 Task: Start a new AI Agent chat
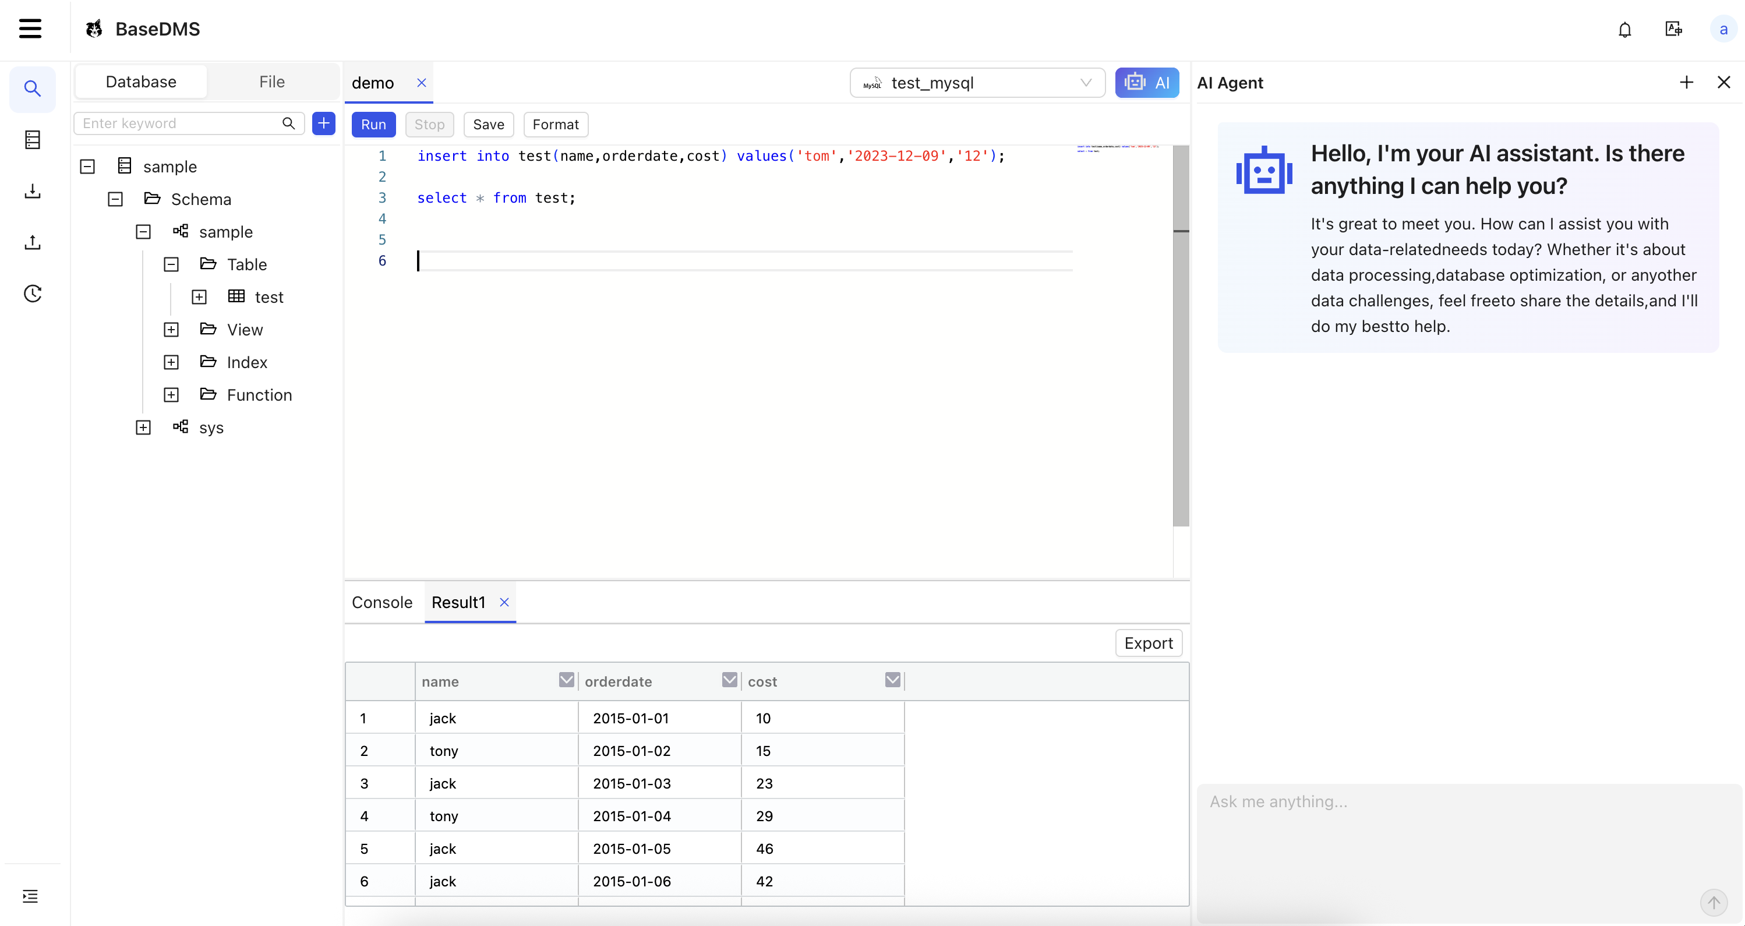coord(1687,83)
